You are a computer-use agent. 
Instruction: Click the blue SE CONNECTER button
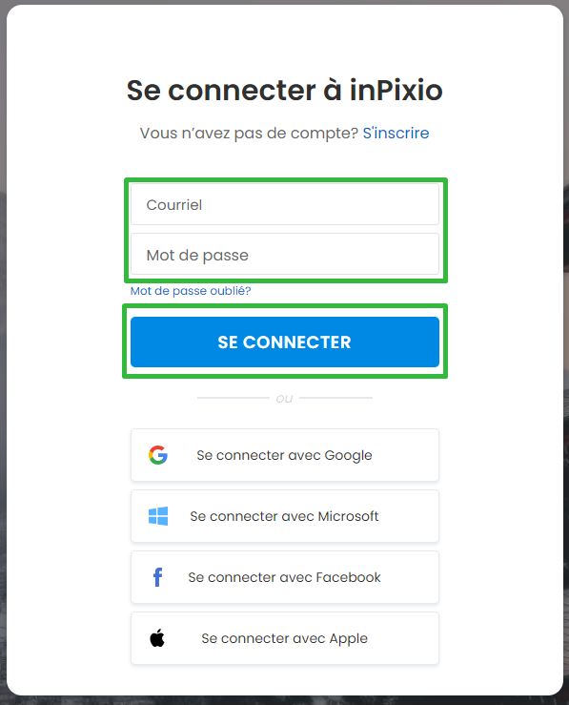click(285, 342)
